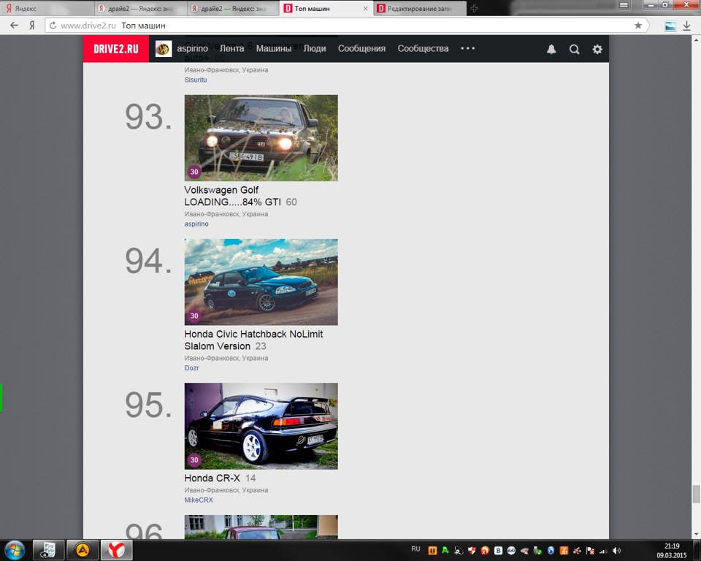The image size is (701, 561).
Task: Switch to second 'драйв2 — Яндекс' tab
Action: (140, 9)
